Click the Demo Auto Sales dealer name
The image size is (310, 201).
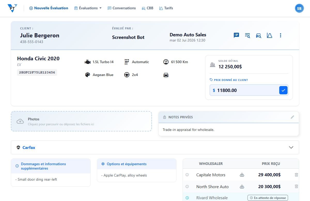[188, 35]
